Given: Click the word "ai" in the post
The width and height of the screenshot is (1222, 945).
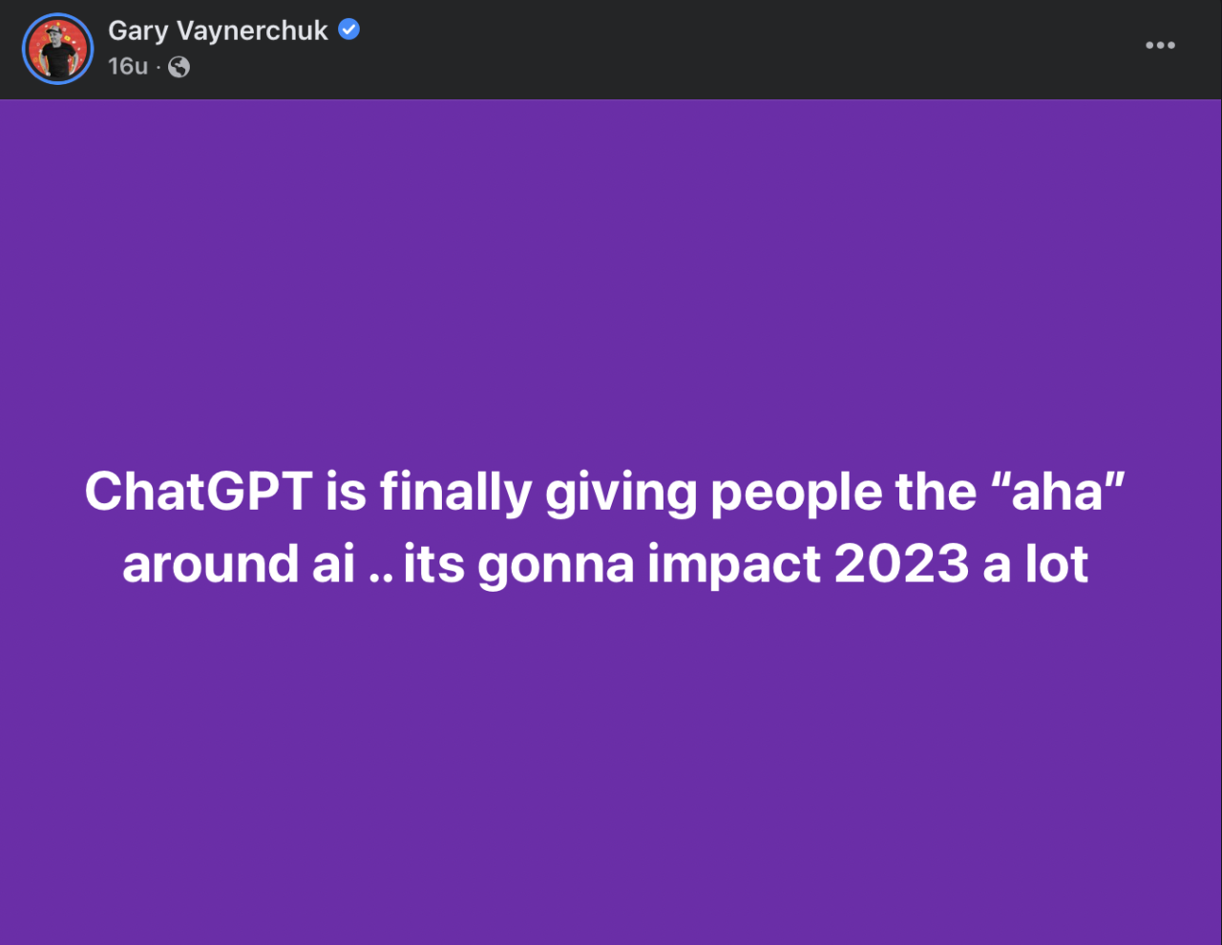Looking at the screenshot, I should [x=333, y=563].
